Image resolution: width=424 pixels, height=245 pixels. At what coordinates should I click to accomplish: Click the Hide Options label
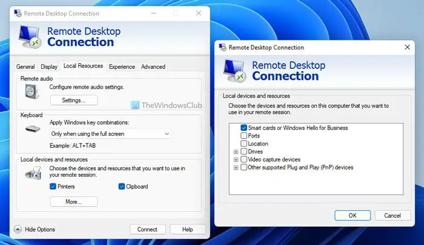coord(40,229)
